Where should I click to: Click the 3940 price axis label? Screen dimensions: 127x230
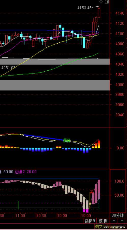(x=120, y=115)
